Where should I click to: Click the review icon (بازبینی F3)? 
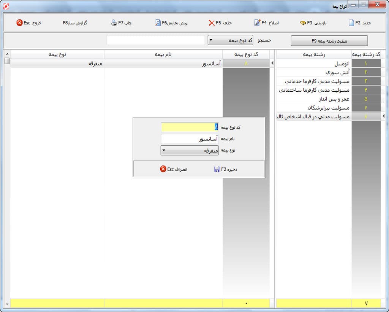(x=303, y=23)
